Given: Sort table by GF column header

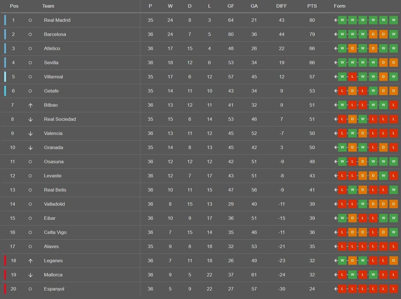Looking at the screenshot, I should pos(231,6).
